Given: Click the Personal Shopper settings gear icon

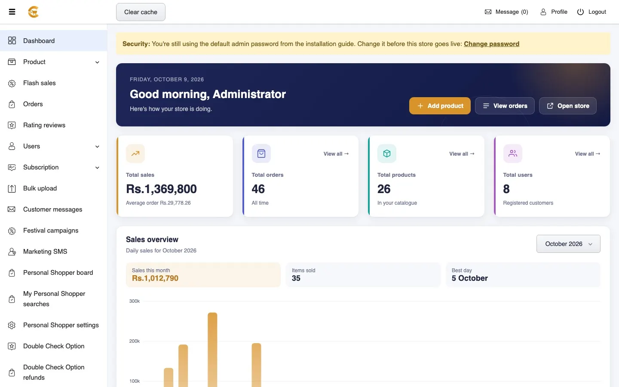Looking at the screenshot, I should click(12, 325).
